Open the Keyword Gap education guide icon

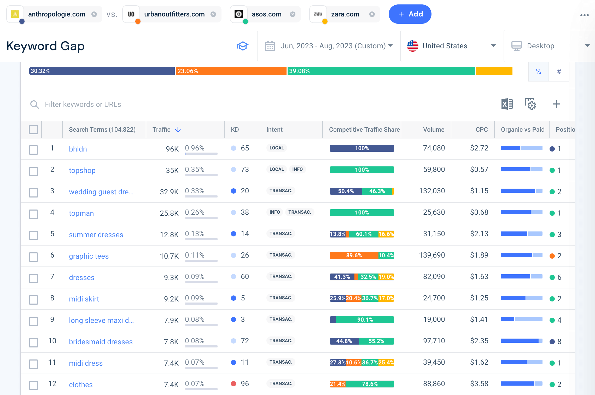242,46
